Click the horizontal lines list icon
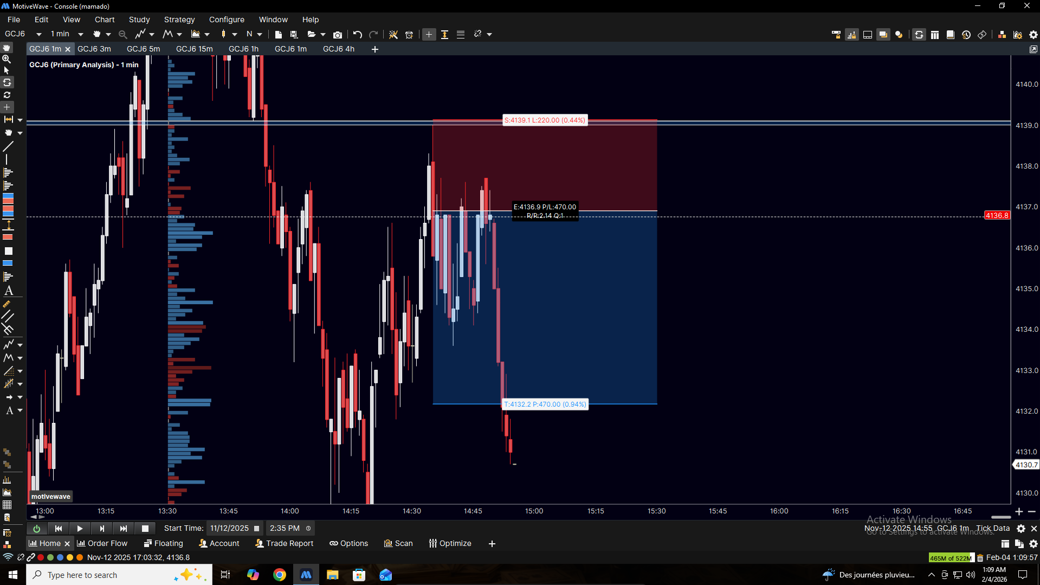Viewport: 1040px width, 585px height. pyautogui.click(x=461, y=34)
